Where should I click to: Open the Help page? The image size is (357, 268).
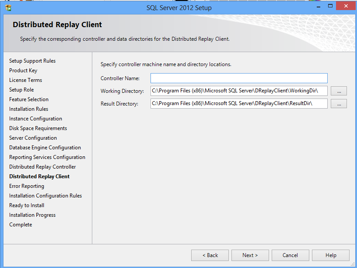coord(330,255)
